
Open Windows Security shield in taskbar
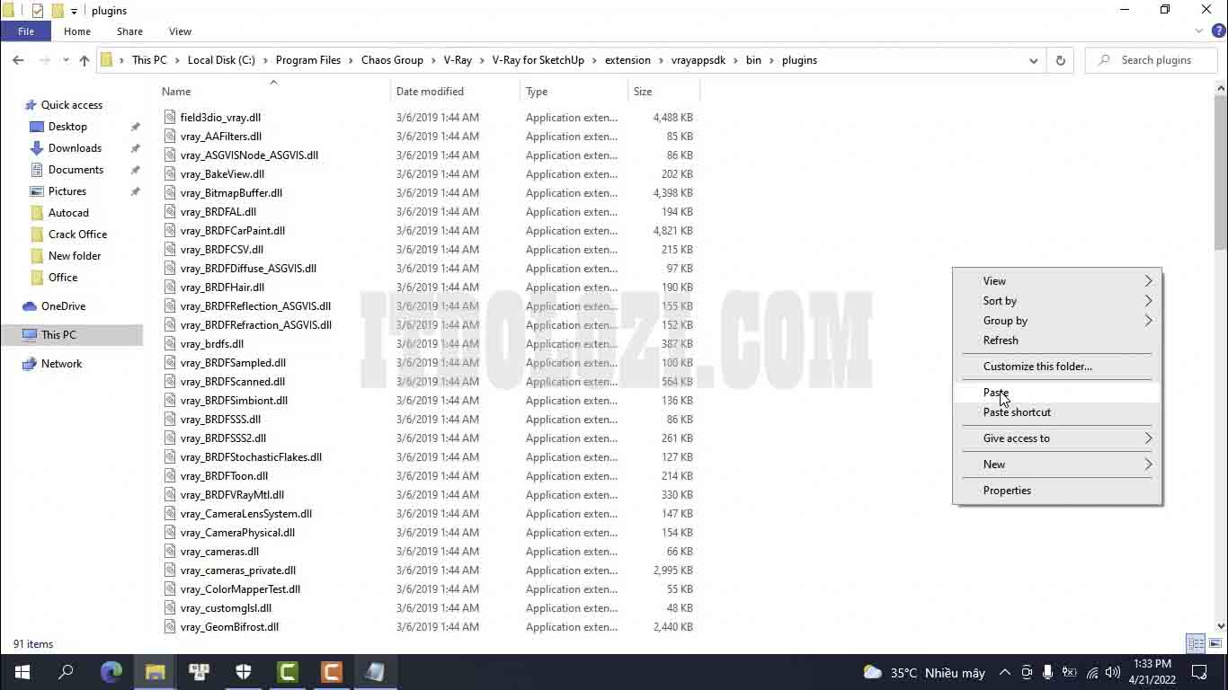pos(244,672)
